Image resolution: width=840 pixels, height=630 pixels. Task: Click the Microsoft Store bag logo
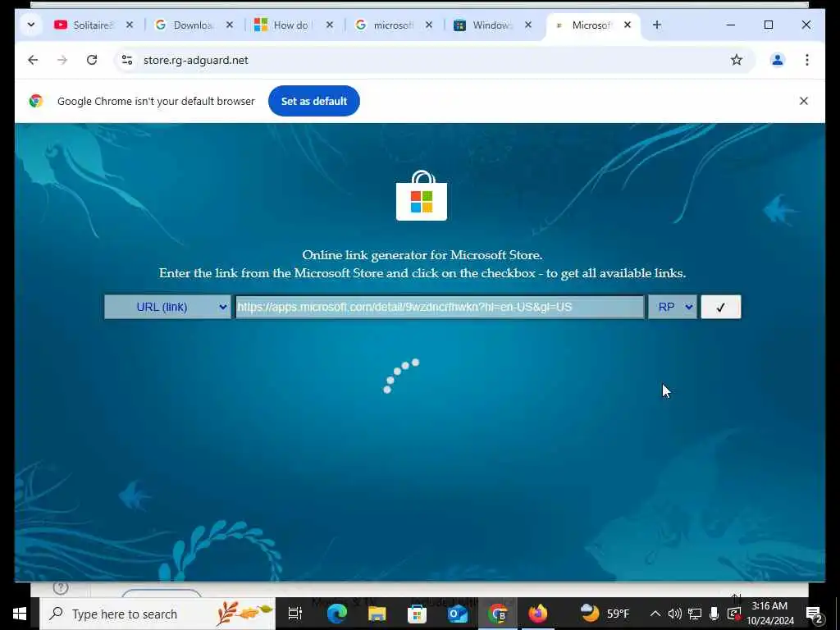tap(422, 195)
